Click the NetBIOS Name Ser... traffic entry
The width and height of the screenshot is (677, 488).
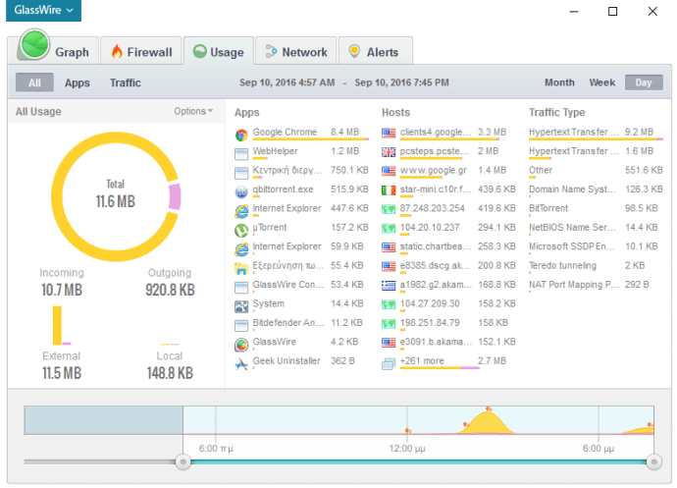pos(596,228)
